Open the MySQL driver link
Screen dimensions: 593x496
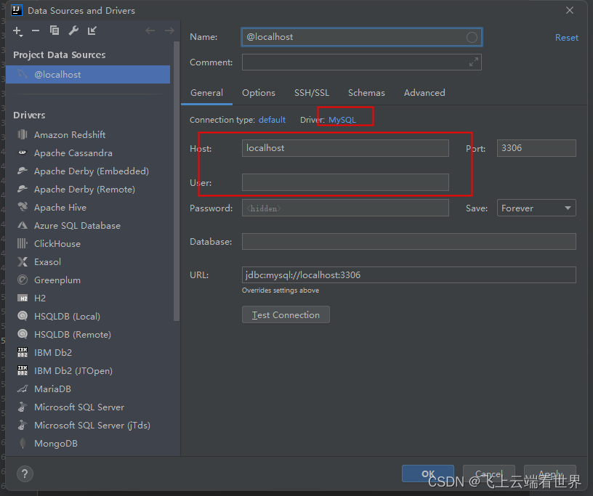[342, 120]
